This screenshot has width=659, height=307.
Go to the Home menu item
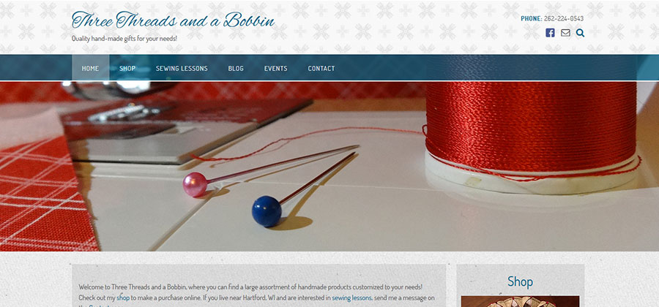click(90, 68)
